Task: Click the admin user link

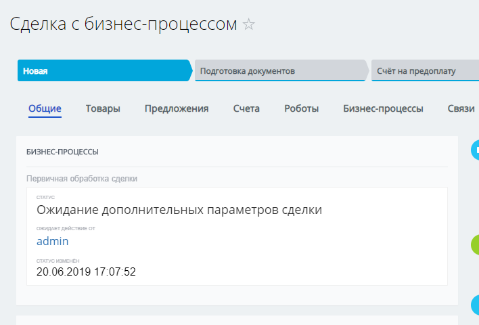Action: (52, 241)
